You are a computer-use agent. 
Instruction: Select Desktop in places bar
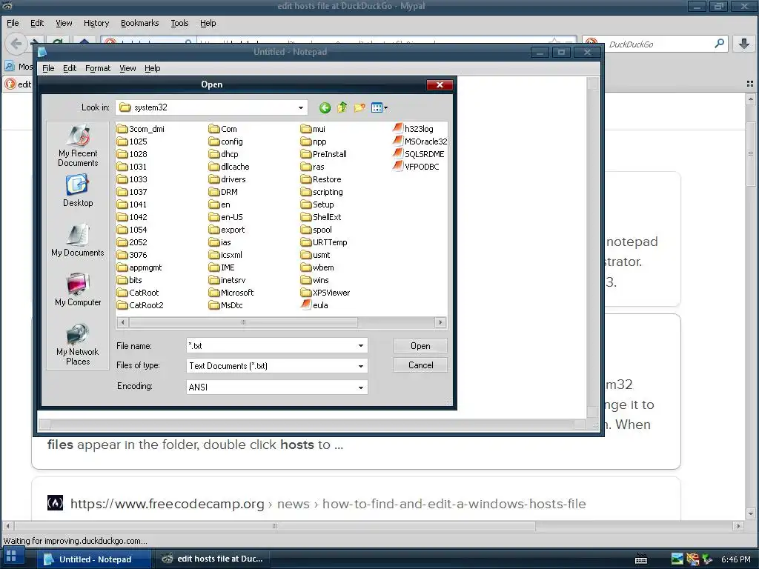point(77,191)
